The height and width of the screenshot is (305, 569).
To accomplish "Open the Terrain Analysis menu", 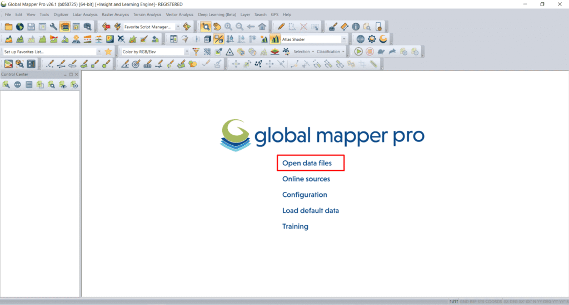I will pyautogui.click(x=147, y=14).
